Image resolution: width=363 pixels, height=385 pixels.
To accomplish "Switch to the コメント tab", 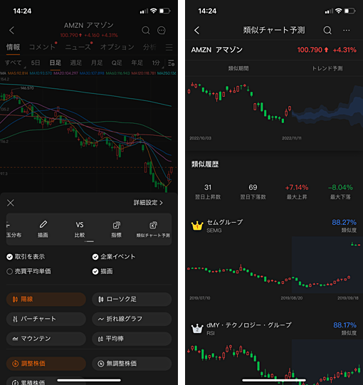I will coord(42,47).
